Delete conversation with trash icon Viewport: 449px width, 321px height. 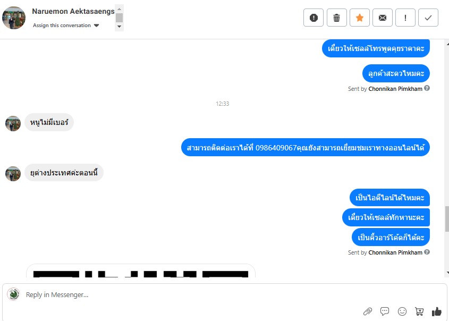pyautogui.click(x=337, y=18)
